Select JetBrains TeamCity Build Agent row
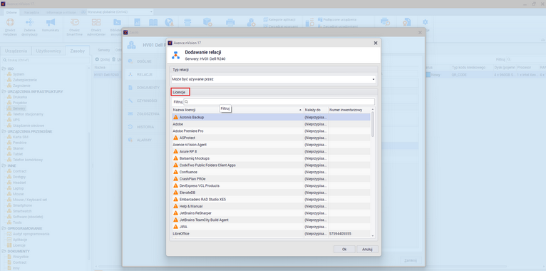 [x=272, y=220]
